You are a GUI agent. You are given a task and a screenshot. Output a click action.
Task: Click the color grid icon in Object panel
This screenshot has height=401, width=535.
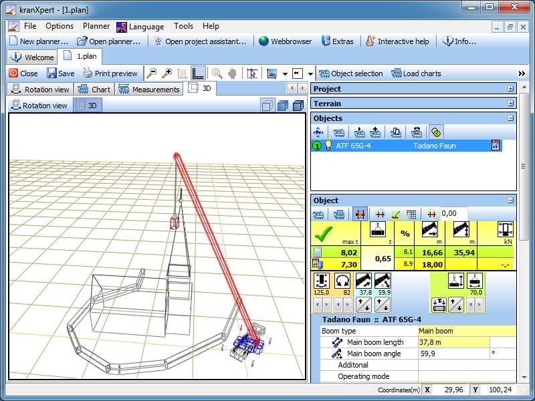(411, 215)
